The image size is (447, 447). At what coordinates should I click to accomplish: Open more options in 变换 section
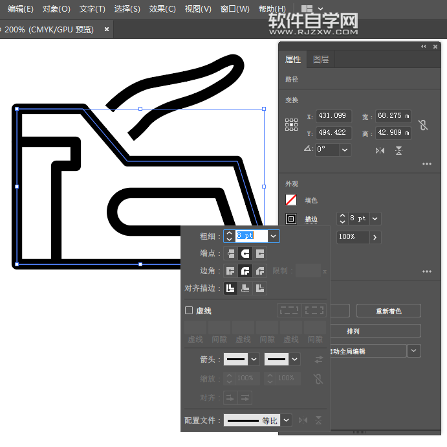pos(427,164)
